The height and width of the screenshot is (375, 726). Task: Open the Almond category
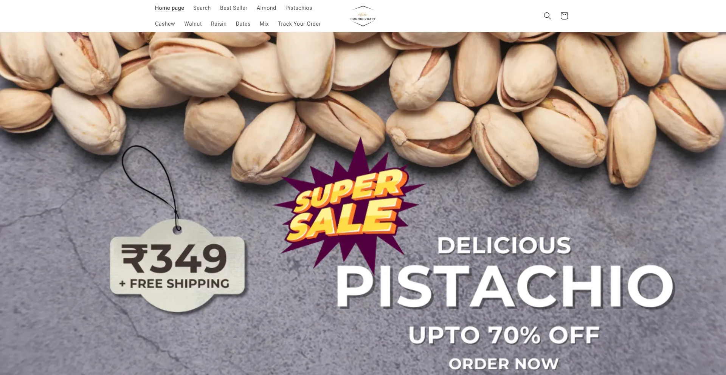(x=266, y=8)
